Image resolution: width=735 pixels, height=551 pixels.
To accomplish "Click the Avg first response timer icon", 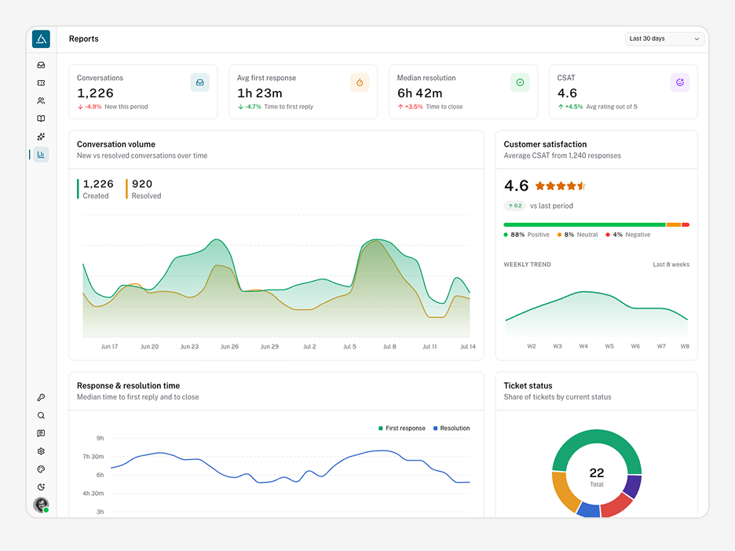I will [x=360, y=82].
